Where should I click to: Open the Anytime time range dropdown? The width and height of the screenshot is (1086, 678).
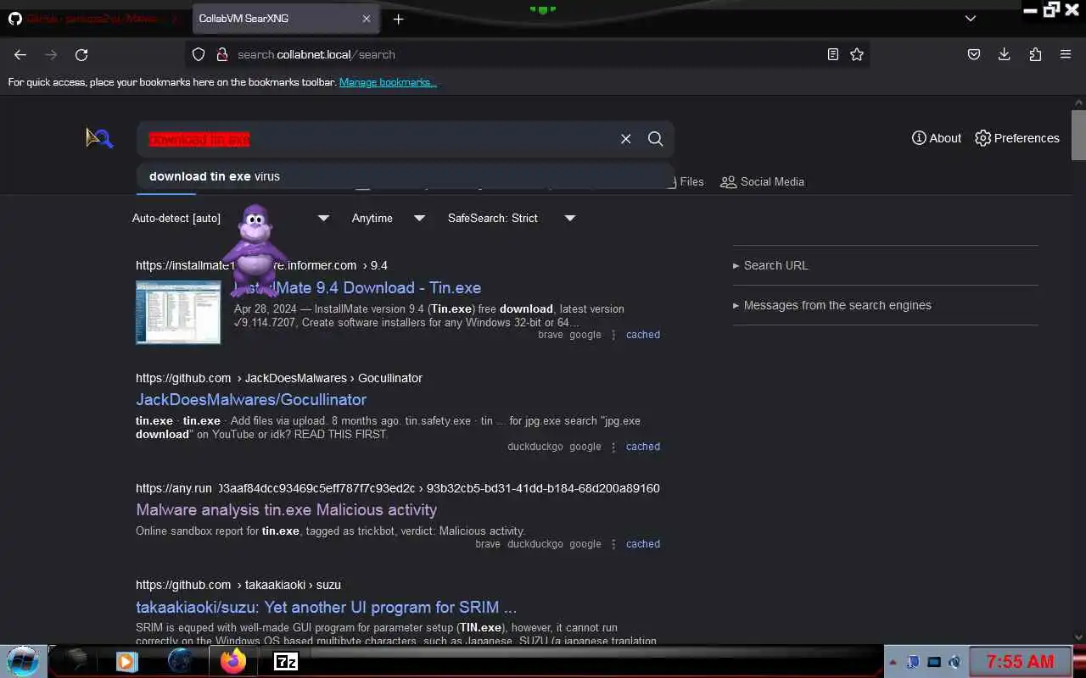tap(389, 218)
